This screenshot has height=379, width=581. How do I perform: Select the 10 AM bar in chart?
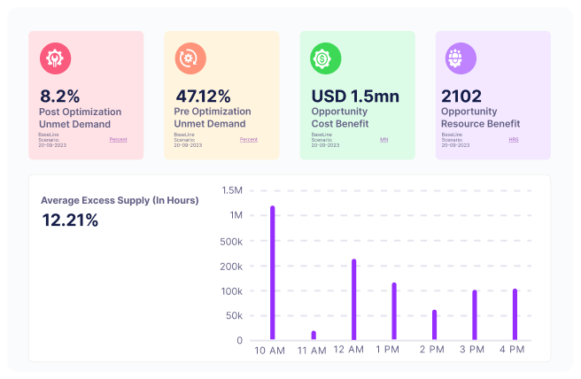coord(272,273)
